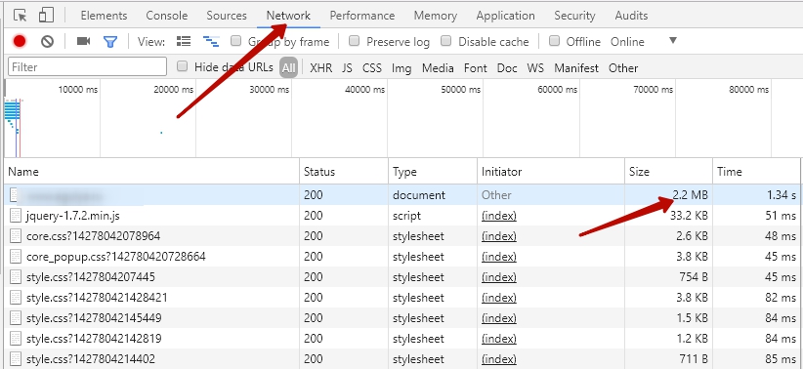Filter requests by Img
803x369 pixels.
coord(401,67)
